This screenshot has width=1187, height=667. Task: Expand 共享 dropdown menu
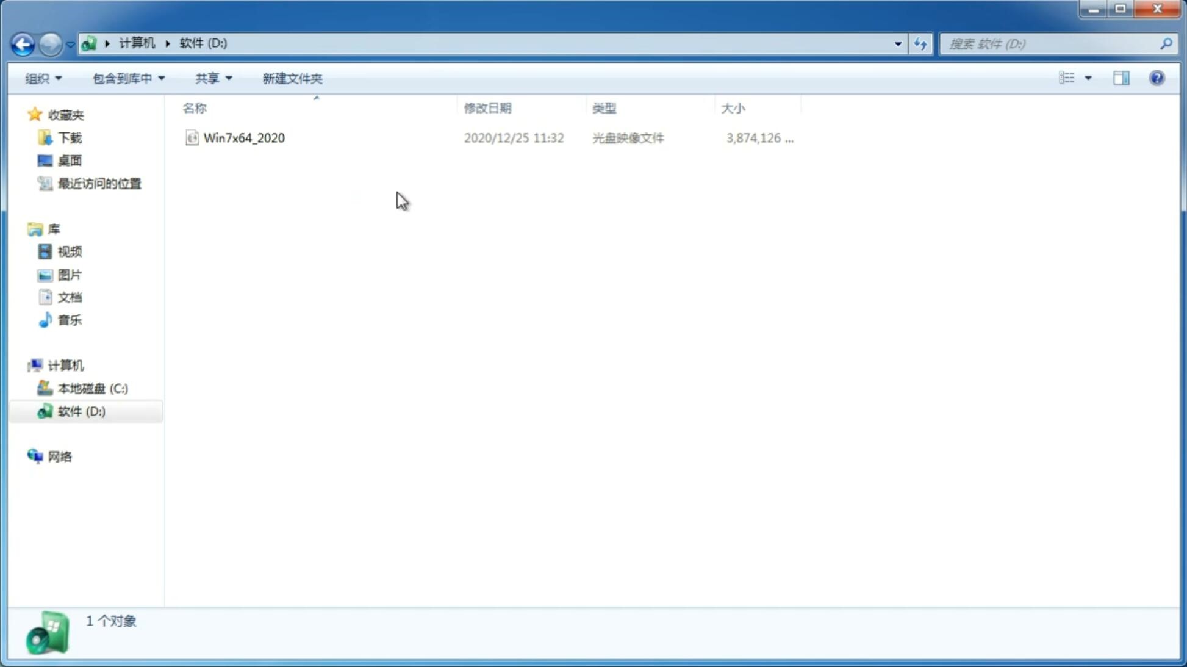[x=213, y=78]
